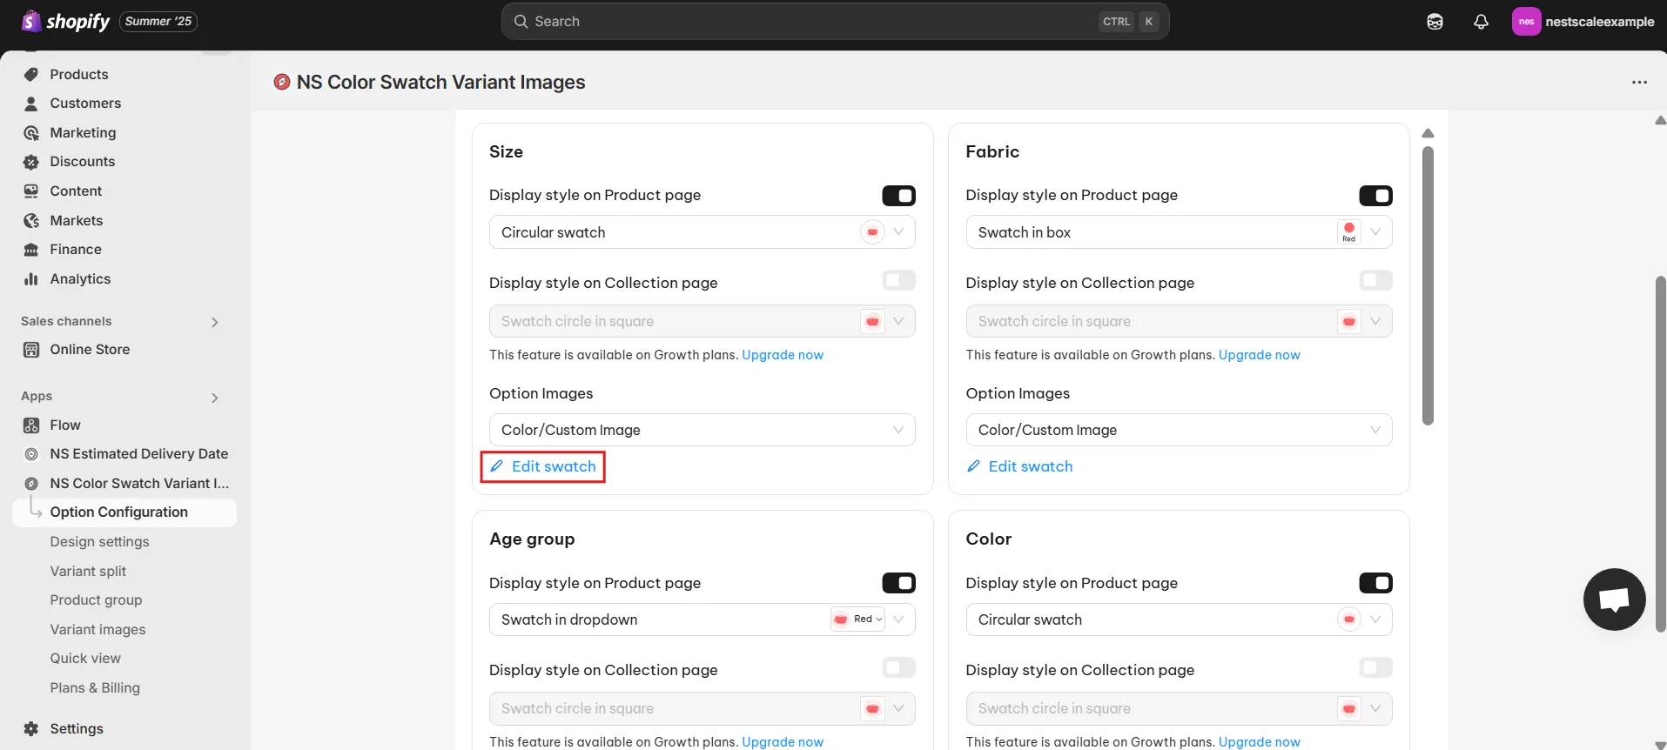This screenshot has width=1667, height=750.
Task: Expand the Apps section
Action: 214,398
